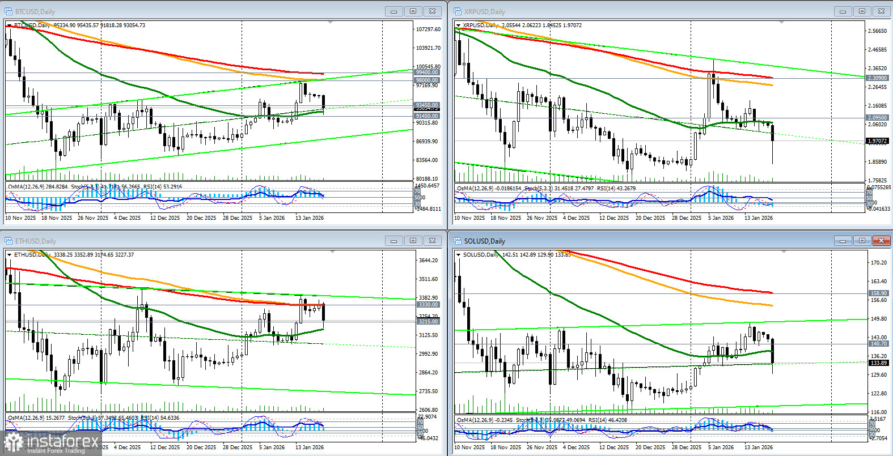Select the 99400.00 price level label on BTCUSD
The width and height of the screenshot is (893, 456).
click(x=427, y=73)
